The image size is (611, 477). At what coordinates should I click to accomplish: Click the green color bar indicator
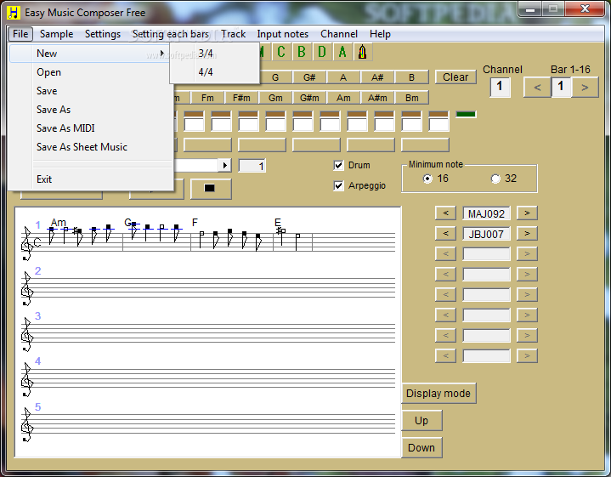click(x=466, y=114)
